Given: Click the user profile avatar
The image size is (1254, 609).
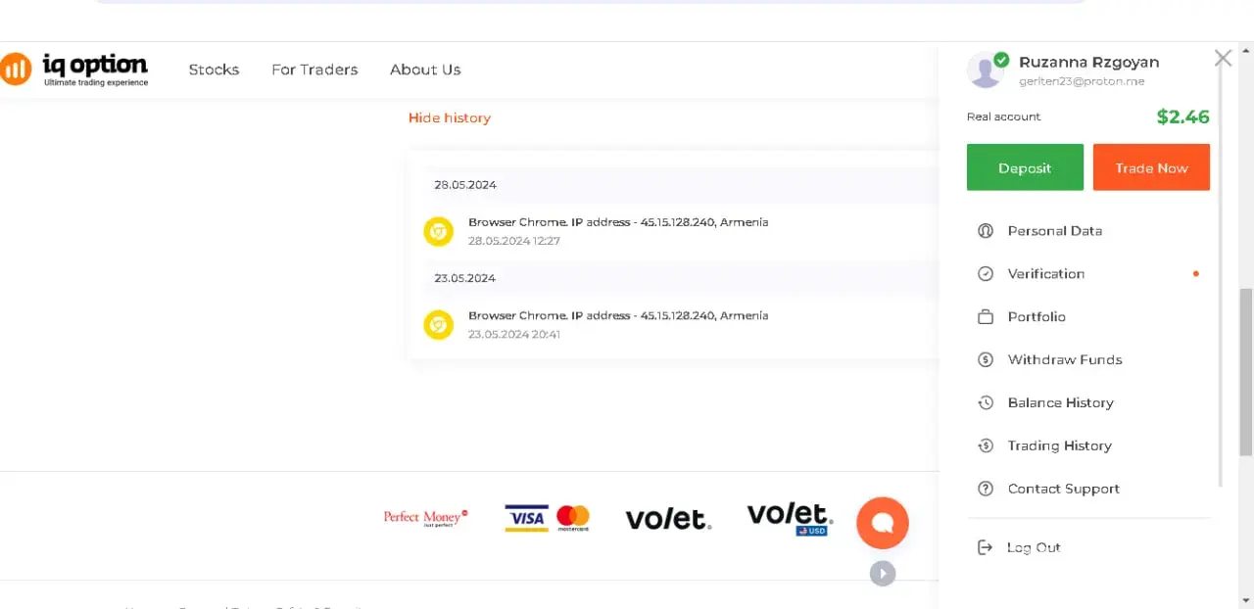Looking at the screenshot, I should (985, 70).
